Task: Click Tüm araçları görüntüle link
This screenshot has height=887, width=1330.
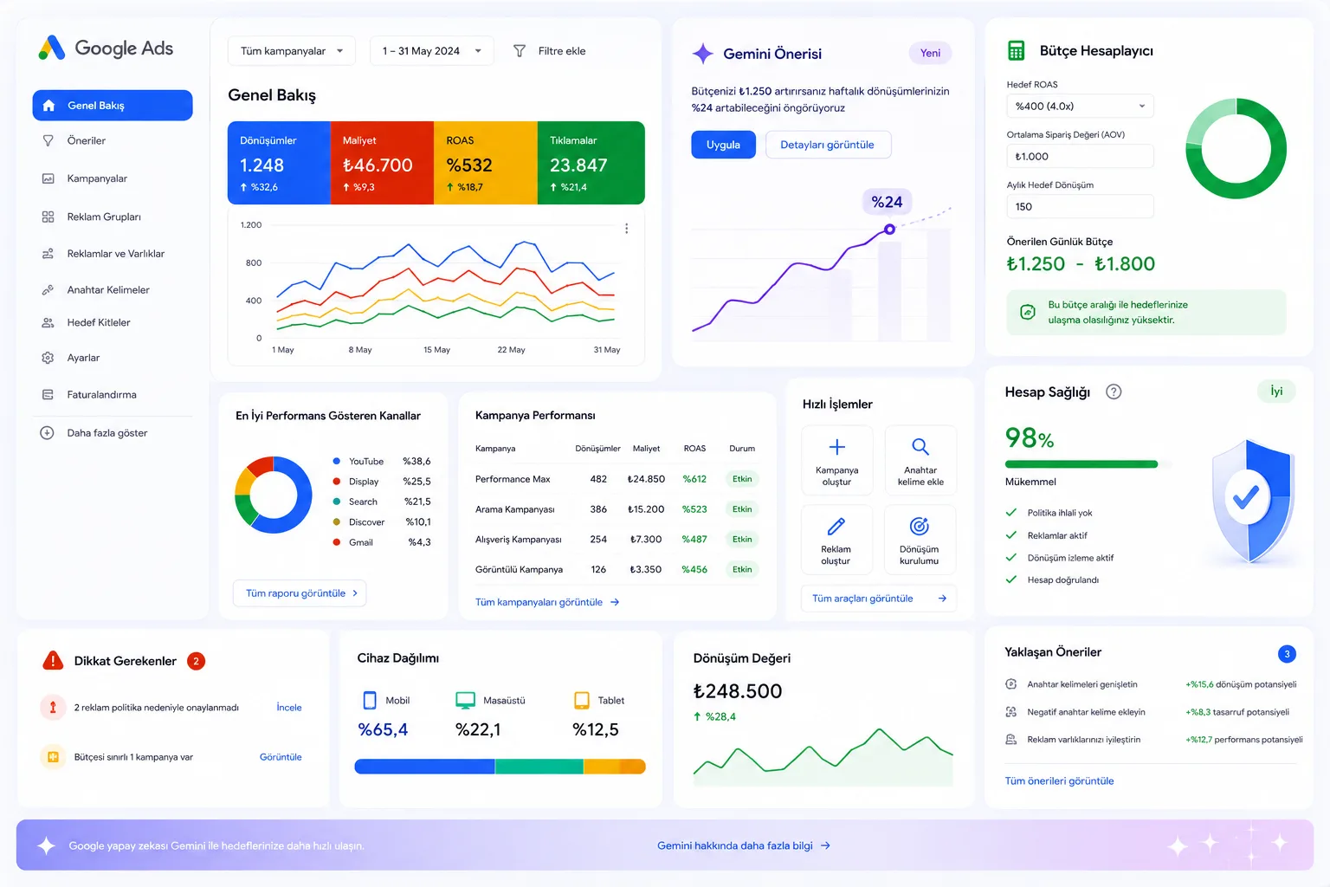Action: coord(879,599)
